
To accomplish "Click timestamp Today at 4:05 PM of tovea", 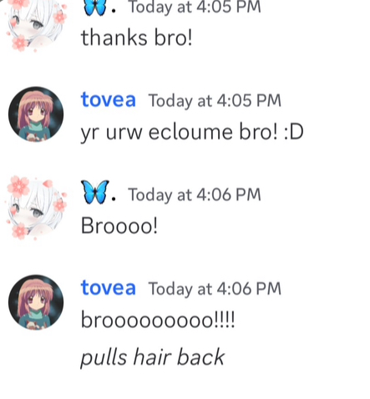I will click(x=215, y=101).
